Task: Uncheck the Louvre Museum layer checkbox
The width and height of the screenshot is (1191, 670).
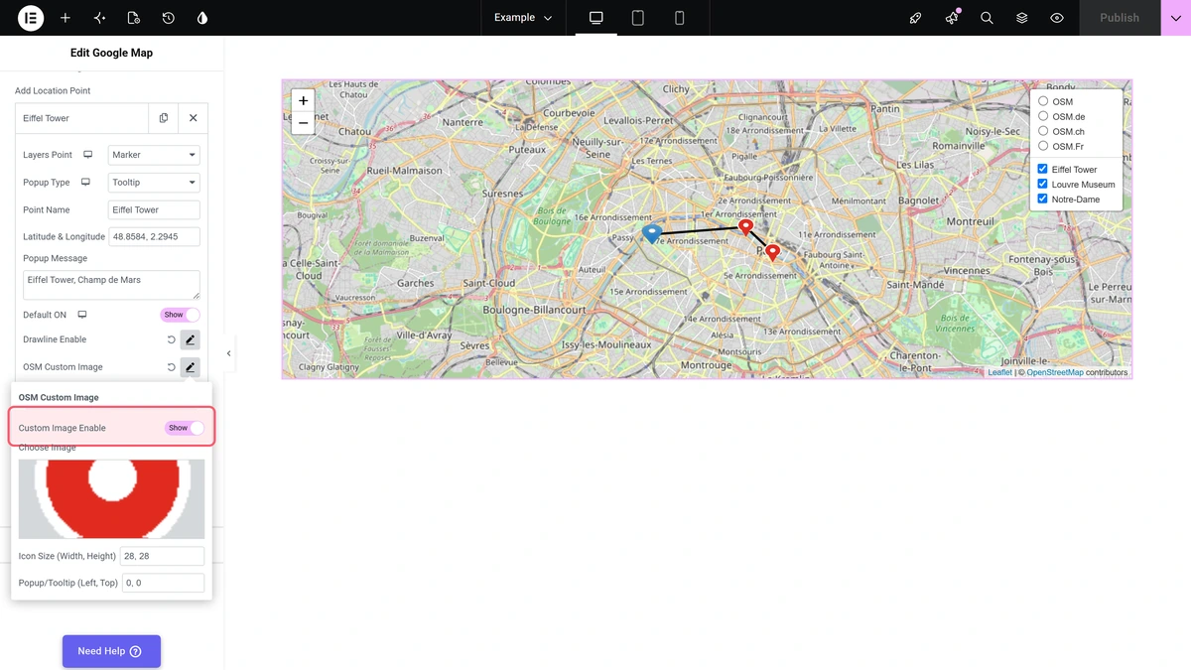Action: pyautogui.click(x=1042, y=184)
